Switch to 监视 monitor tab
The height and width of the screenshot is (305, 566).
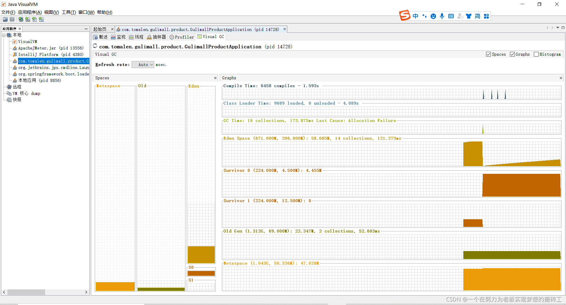[x=118, y=37]
